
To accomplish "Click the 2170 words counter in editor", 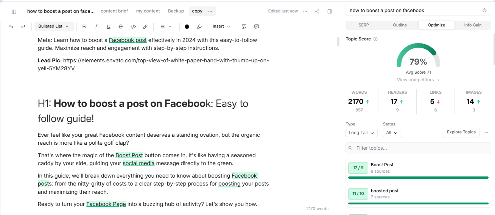I will coord(317,209).
